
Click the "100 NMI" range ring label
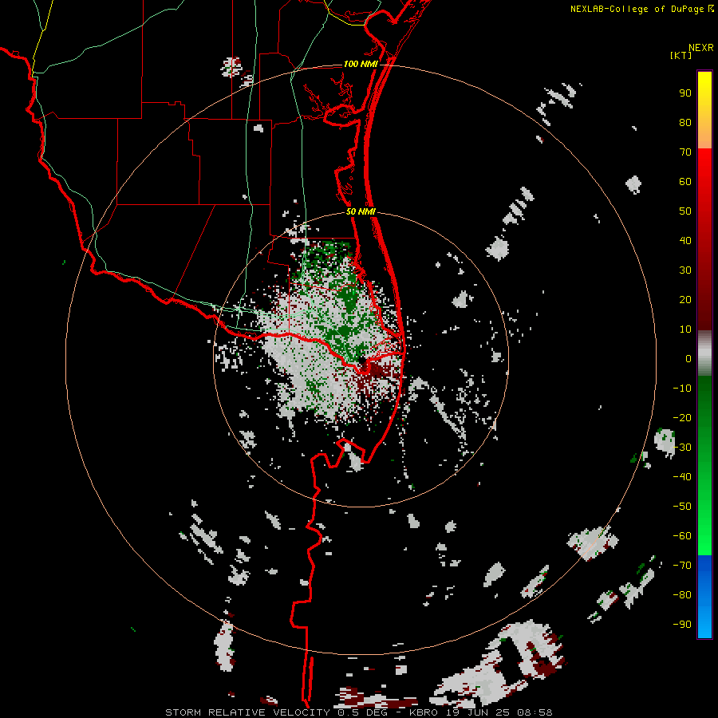pos(361,64)
